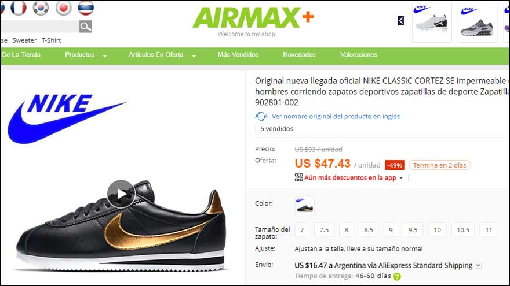The width and height of the screenshot is (510, 286).
Task: Click 'Aún más descuentos en la app'
Action: tap(350, 178)
